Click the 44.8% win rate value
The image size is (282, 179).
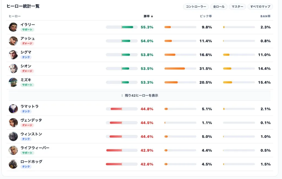(147, 109)
